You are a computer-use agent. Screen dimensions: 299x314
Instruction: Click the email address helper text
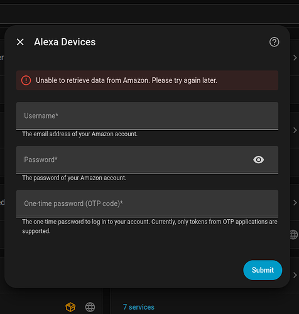(80, 134)
